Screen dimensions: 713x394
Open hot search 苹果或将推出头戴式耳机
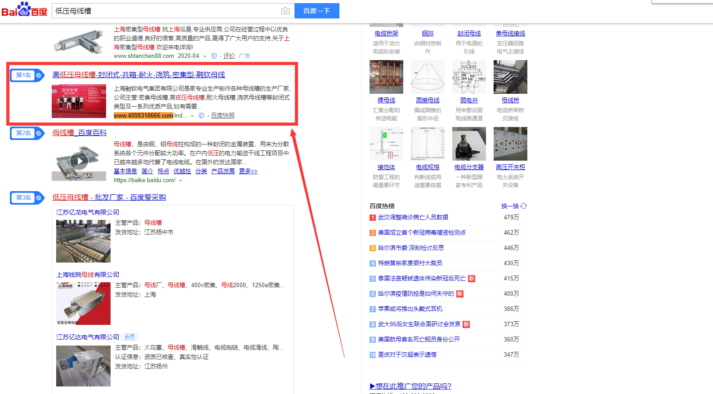pos(410,309)
